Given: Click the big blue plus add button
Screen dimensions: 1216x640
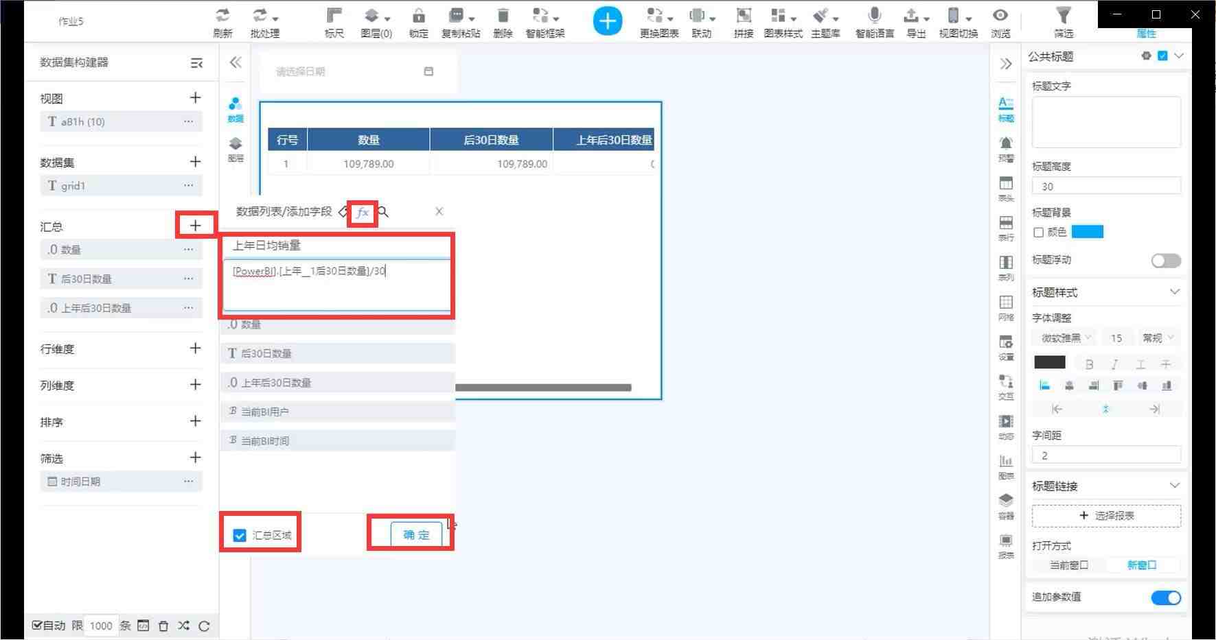Looking at the screenshot, I should [x=608, y=21].
